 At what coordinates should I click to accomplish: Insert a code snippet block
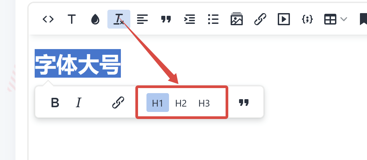(307, 19)
